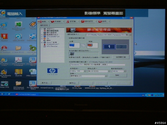Open View menu dropdown arrow
Image resolution: width=167 pixels, height=125 pixels.
pos(49,22)
